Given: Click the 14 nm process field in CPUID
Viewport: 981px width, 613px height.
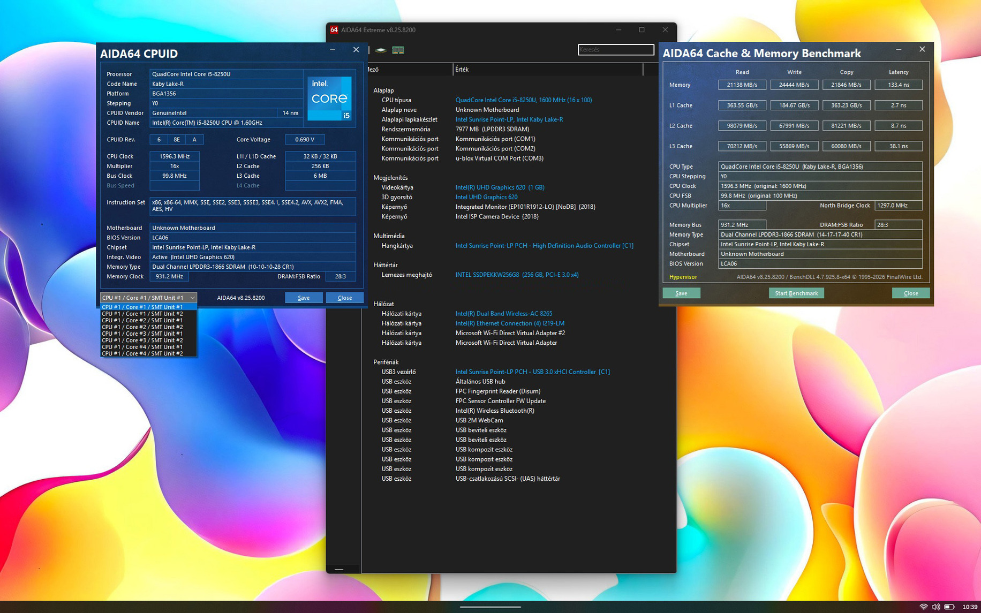Looking at the screenshot, I should [x=290, y=113].
